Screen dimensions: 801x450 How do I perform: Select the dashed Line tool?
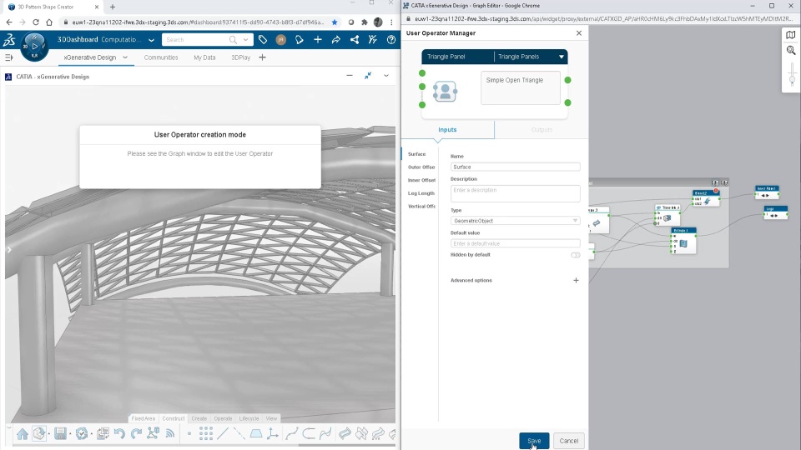click(x=239, y=433)
